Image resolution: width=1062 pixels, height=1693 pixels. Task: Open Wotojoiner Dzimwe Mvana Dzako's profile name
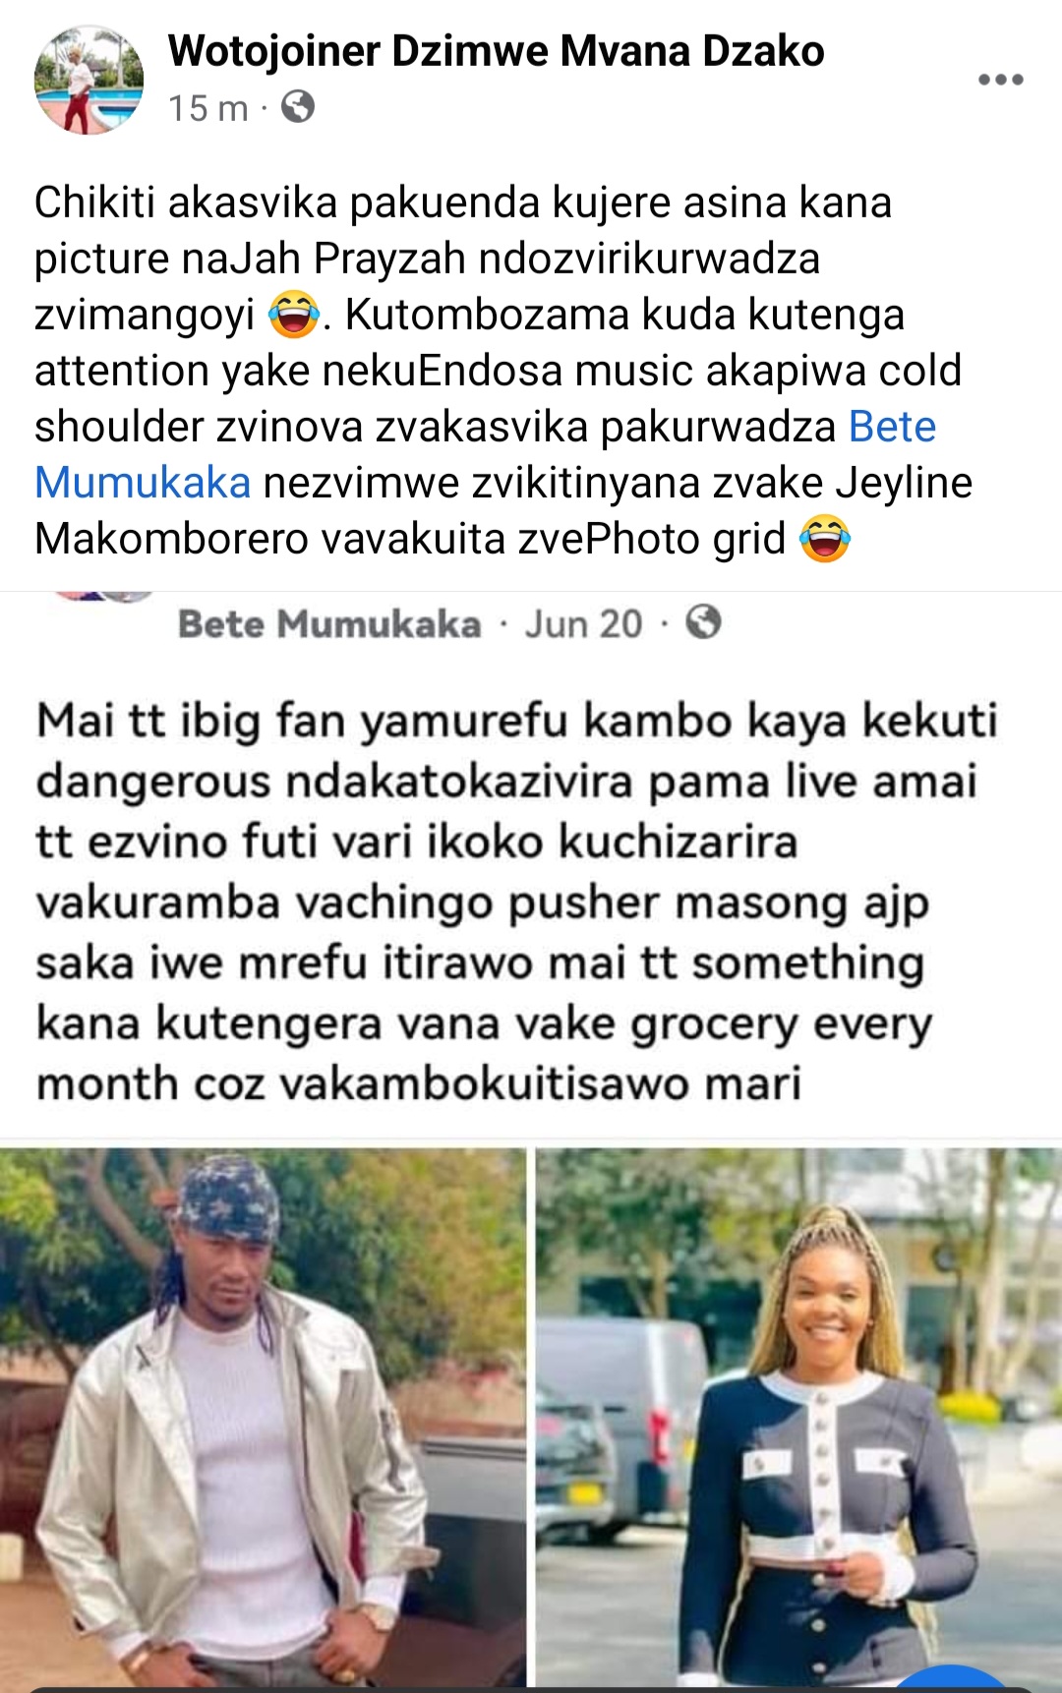[496, 51]
